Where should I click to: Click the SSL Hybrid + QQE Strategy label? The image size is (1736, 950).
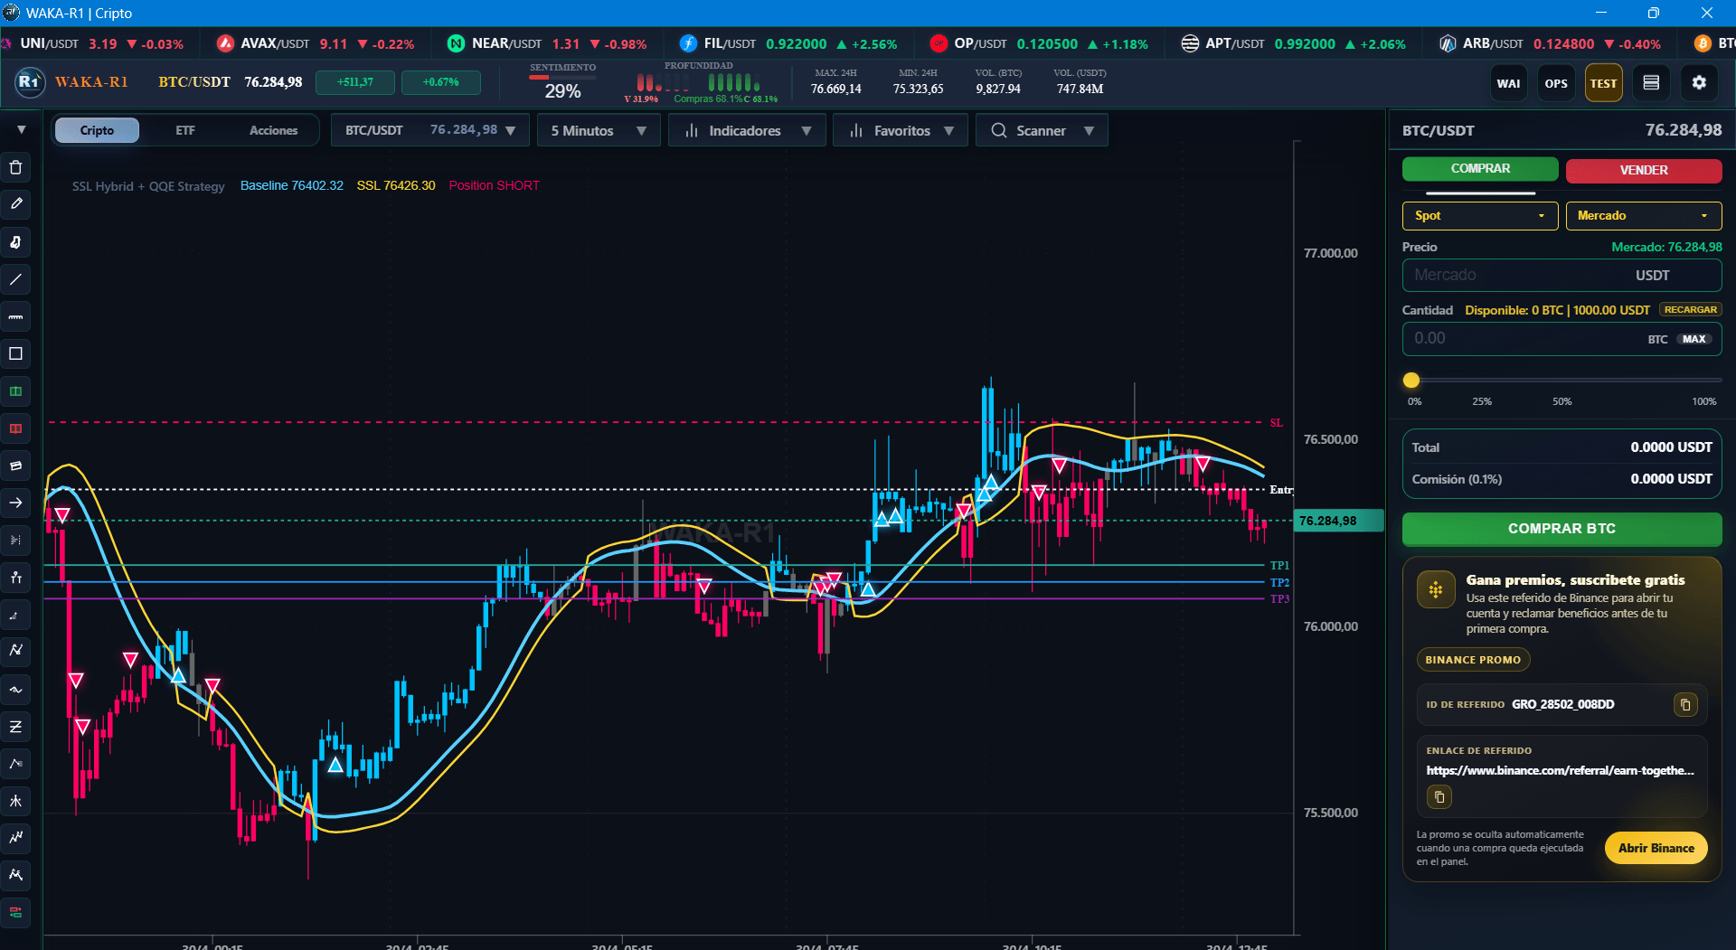[x=148, y=186]
